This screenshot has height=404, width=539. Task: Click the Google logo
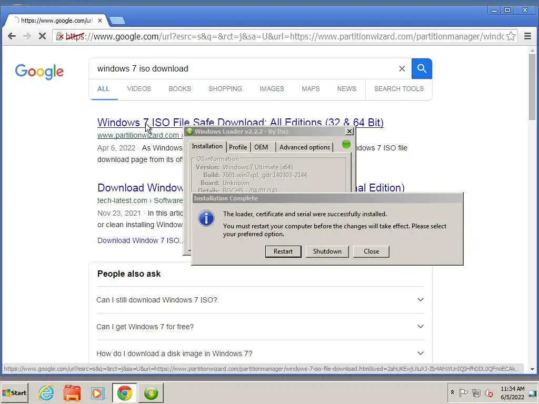point(39,72)
